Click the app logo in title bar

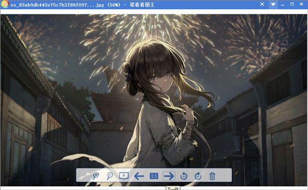[x=5, y=4]
